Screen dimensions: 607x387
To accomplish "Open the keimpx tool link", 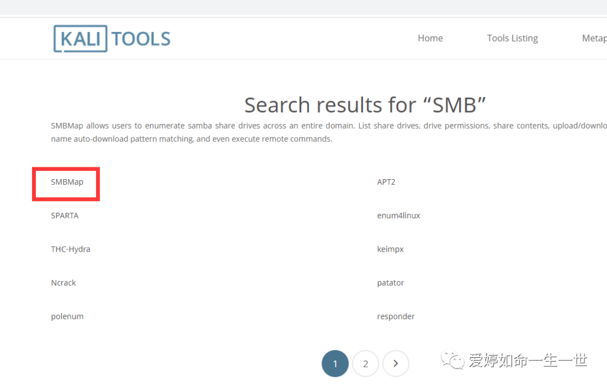I will point(390,249).
